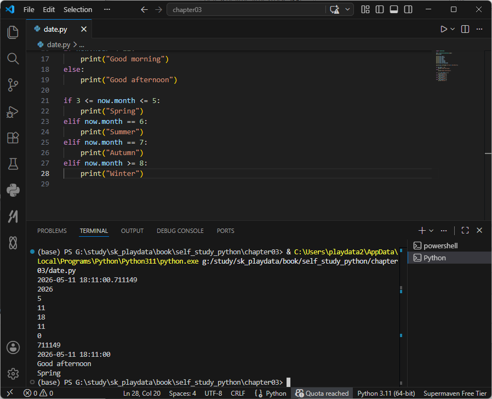The image size is (492, 399).
Task: Open the Python sidebar view
Action: 13,190
